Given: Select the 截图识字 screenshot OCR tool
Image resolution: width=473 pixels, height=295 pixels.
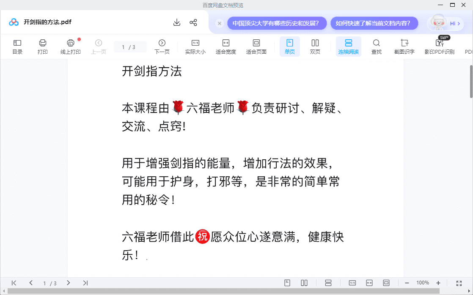Looking at the screenshot, I should coord(404,46).
